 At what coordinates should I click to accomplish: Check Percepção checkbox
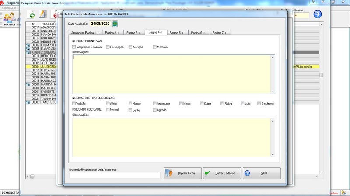(108, 47)
